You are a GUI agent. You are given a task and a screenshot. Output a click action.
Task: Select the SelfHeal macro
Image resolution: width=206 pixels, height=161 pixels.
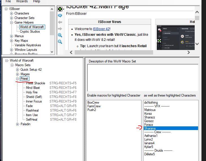click(x=31, y=120)
